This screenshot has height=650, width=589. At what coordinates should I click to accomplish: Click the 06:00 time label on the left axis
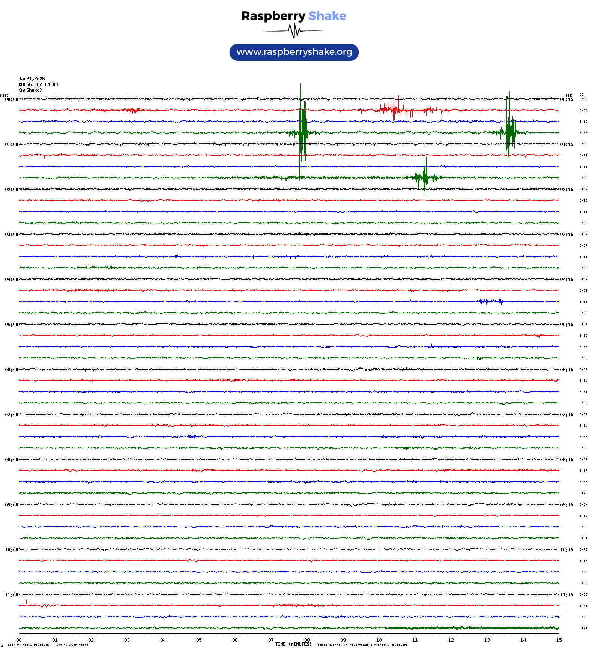tap(11, 370)
